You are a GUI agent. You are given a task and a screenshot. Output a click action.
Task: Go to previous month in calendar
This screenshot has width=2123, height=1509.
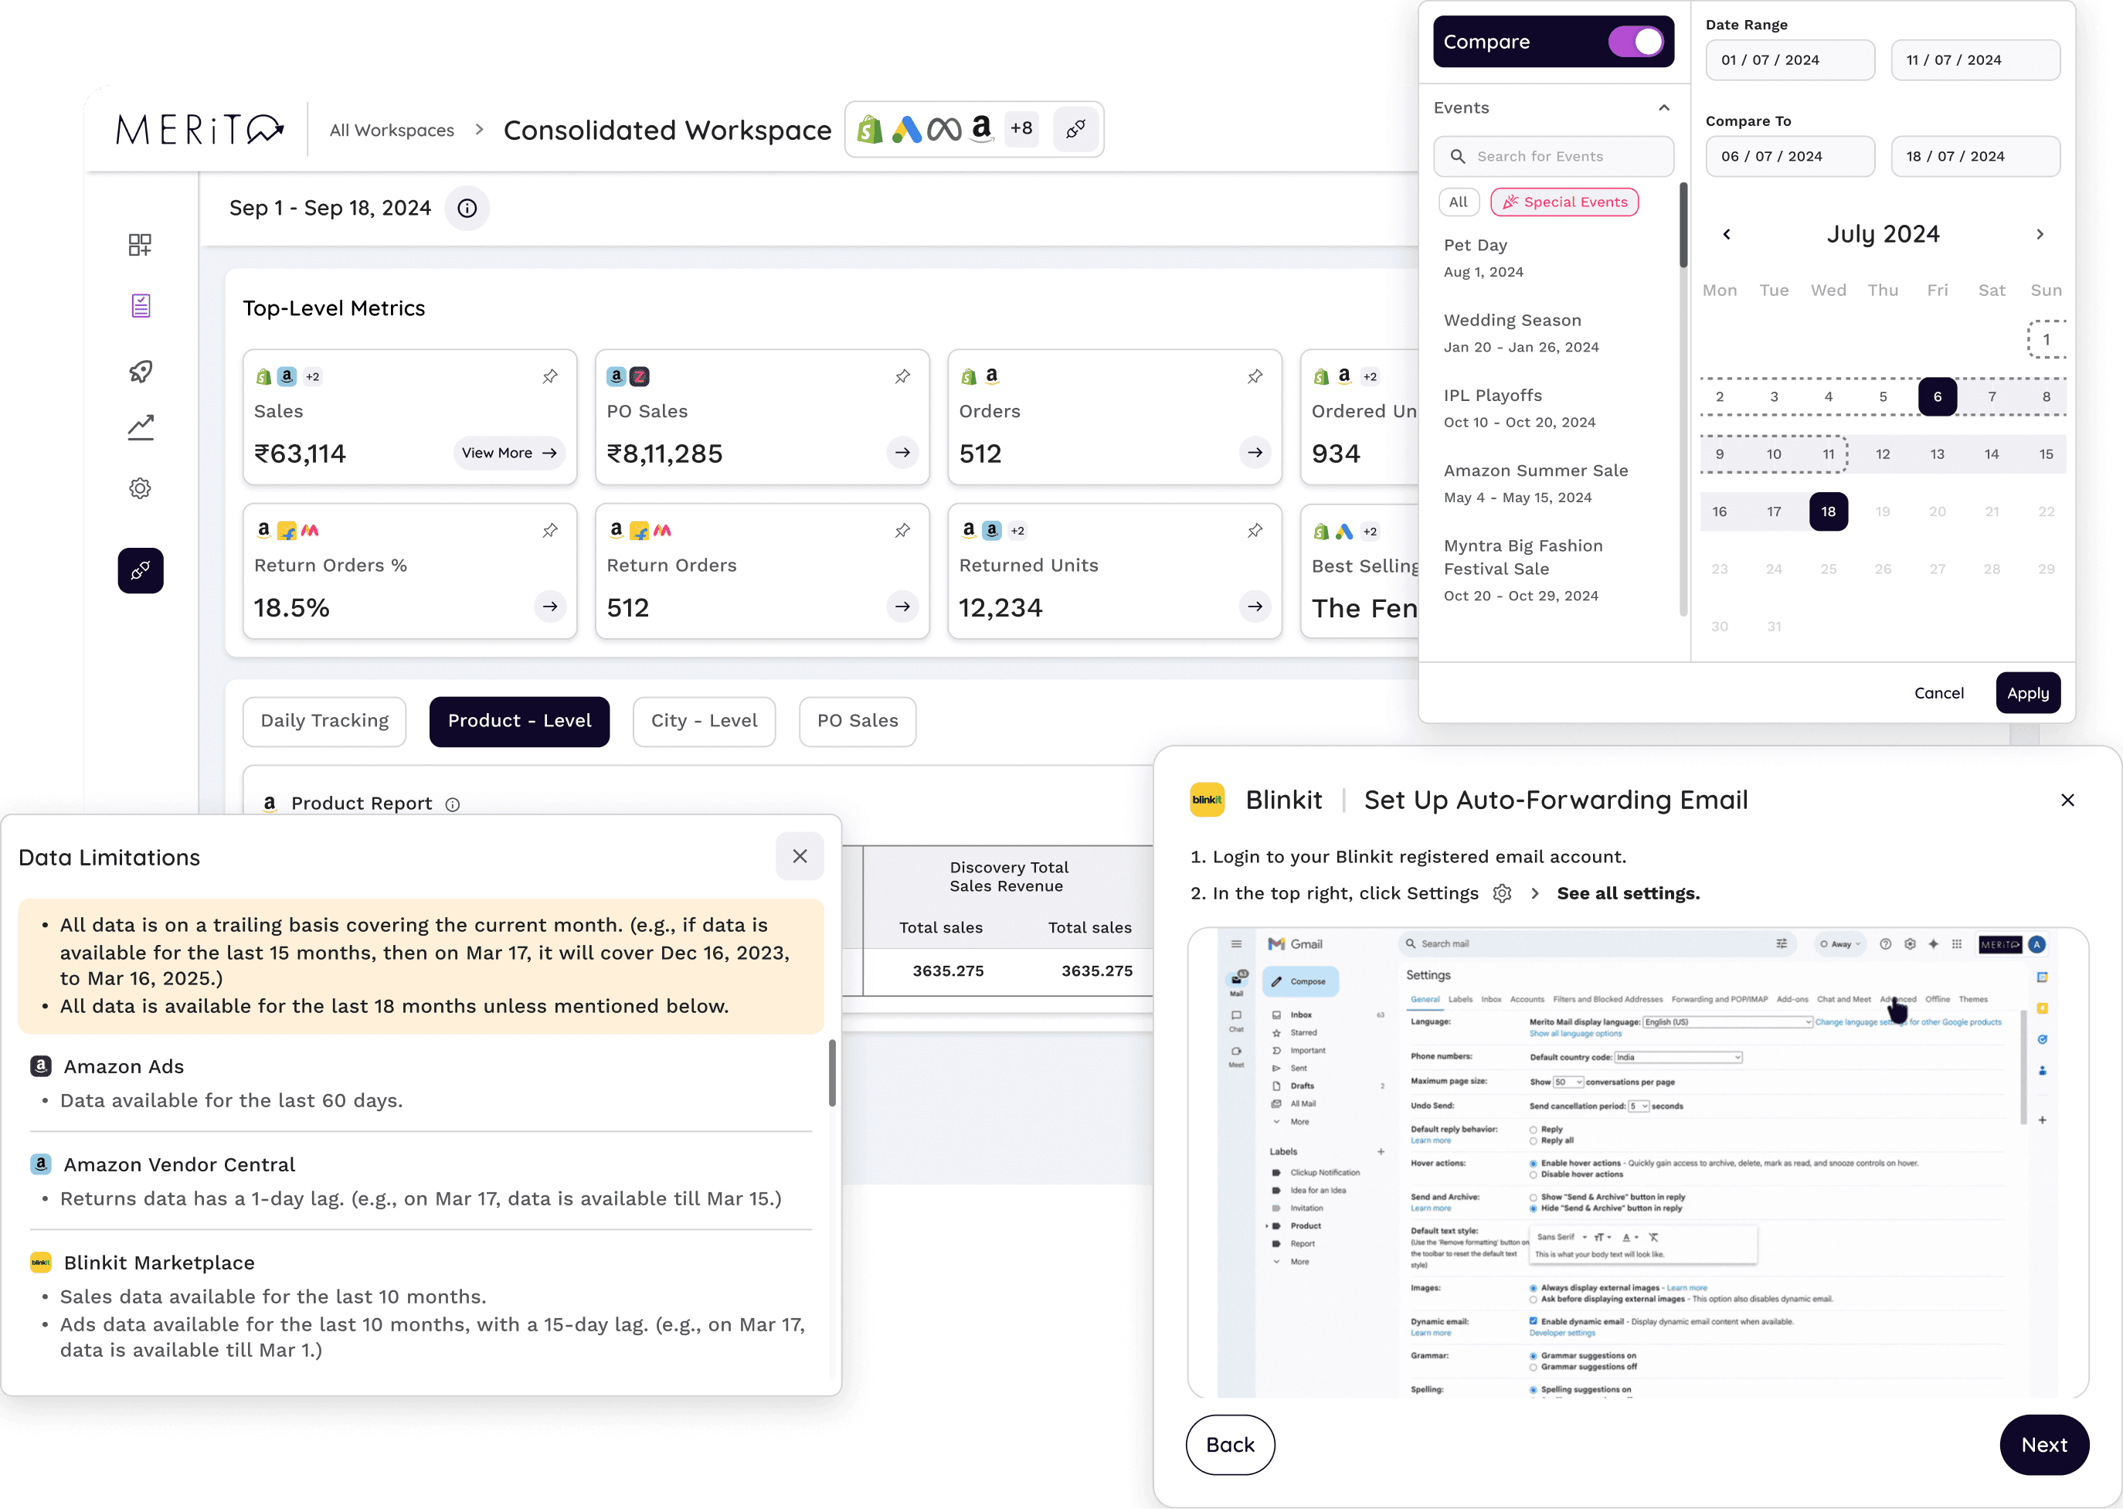click(1726, 234)
